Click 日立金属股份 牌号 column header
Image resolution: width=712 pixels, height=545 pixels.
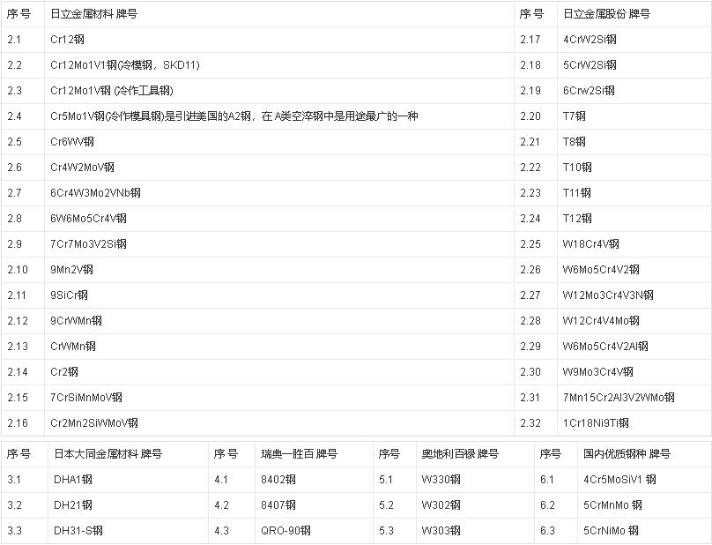pos(606,14)
